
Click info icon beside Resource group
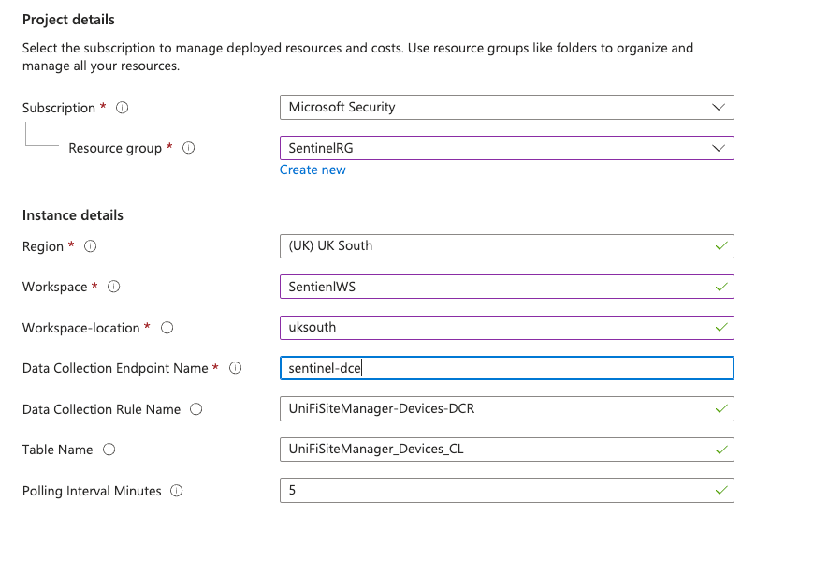pos(188,148)
